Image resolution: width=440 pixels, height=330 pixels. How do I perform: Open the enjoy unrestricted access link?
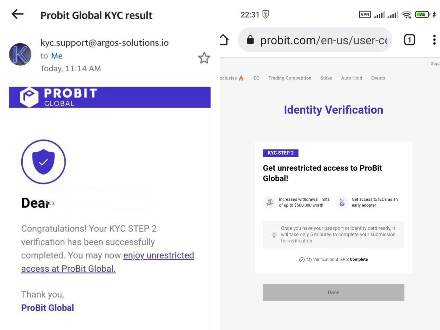coord(158,255)
